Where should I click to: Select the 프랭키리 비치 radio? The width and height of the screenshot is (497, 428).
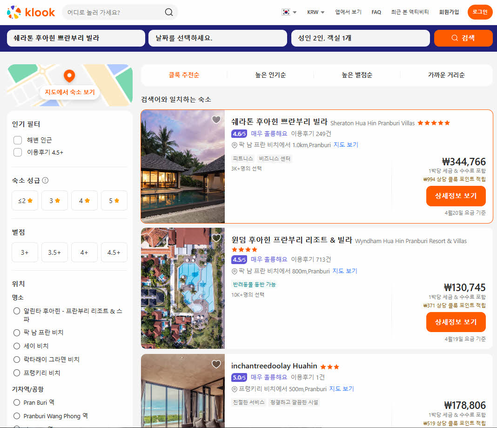[17, 373]
